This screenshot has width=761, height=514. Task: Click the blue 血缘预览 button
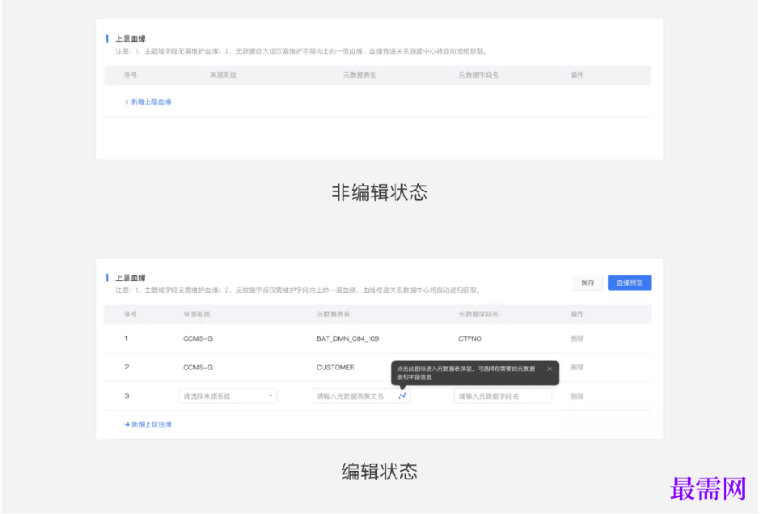[x=629, y=282]
